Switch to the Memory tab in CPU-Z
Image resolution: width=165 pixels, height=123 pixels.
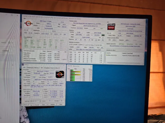pos(37,68)
